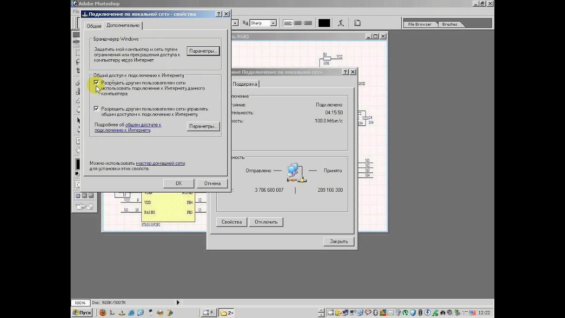This screenshot has height=318, width=565.
Task: Click the taskbar clock showing 12:22
Action: pos(484,313)
